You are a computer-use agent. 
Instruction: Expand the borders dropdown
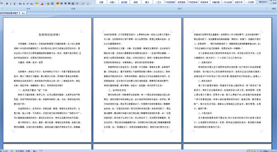[90, 4]
